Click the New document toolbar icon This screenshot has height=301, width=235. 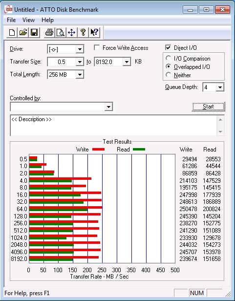pyautogui.click(x=12, y=32)
